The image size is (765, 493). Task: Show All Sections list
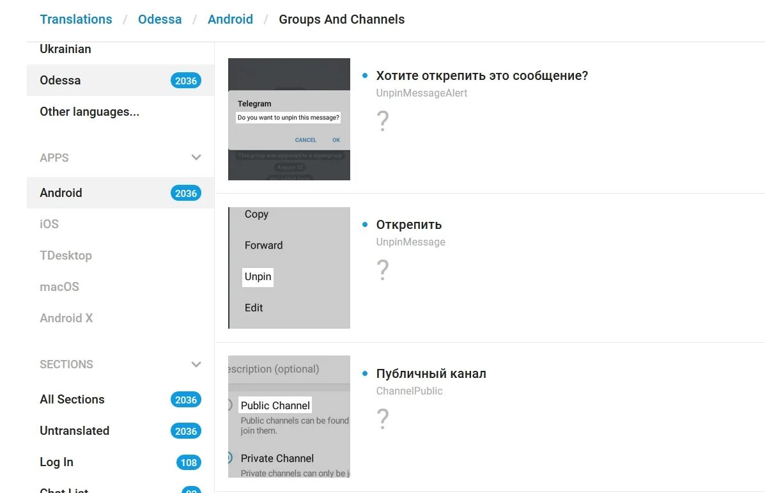(72, 400)
